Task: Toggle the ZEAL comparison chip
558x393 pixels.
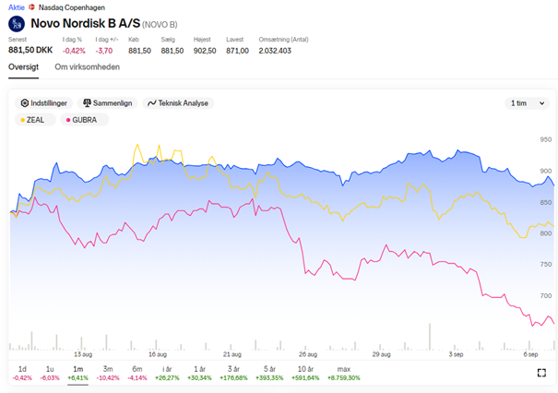Action: pyautogui.click(x=35, y=120)
